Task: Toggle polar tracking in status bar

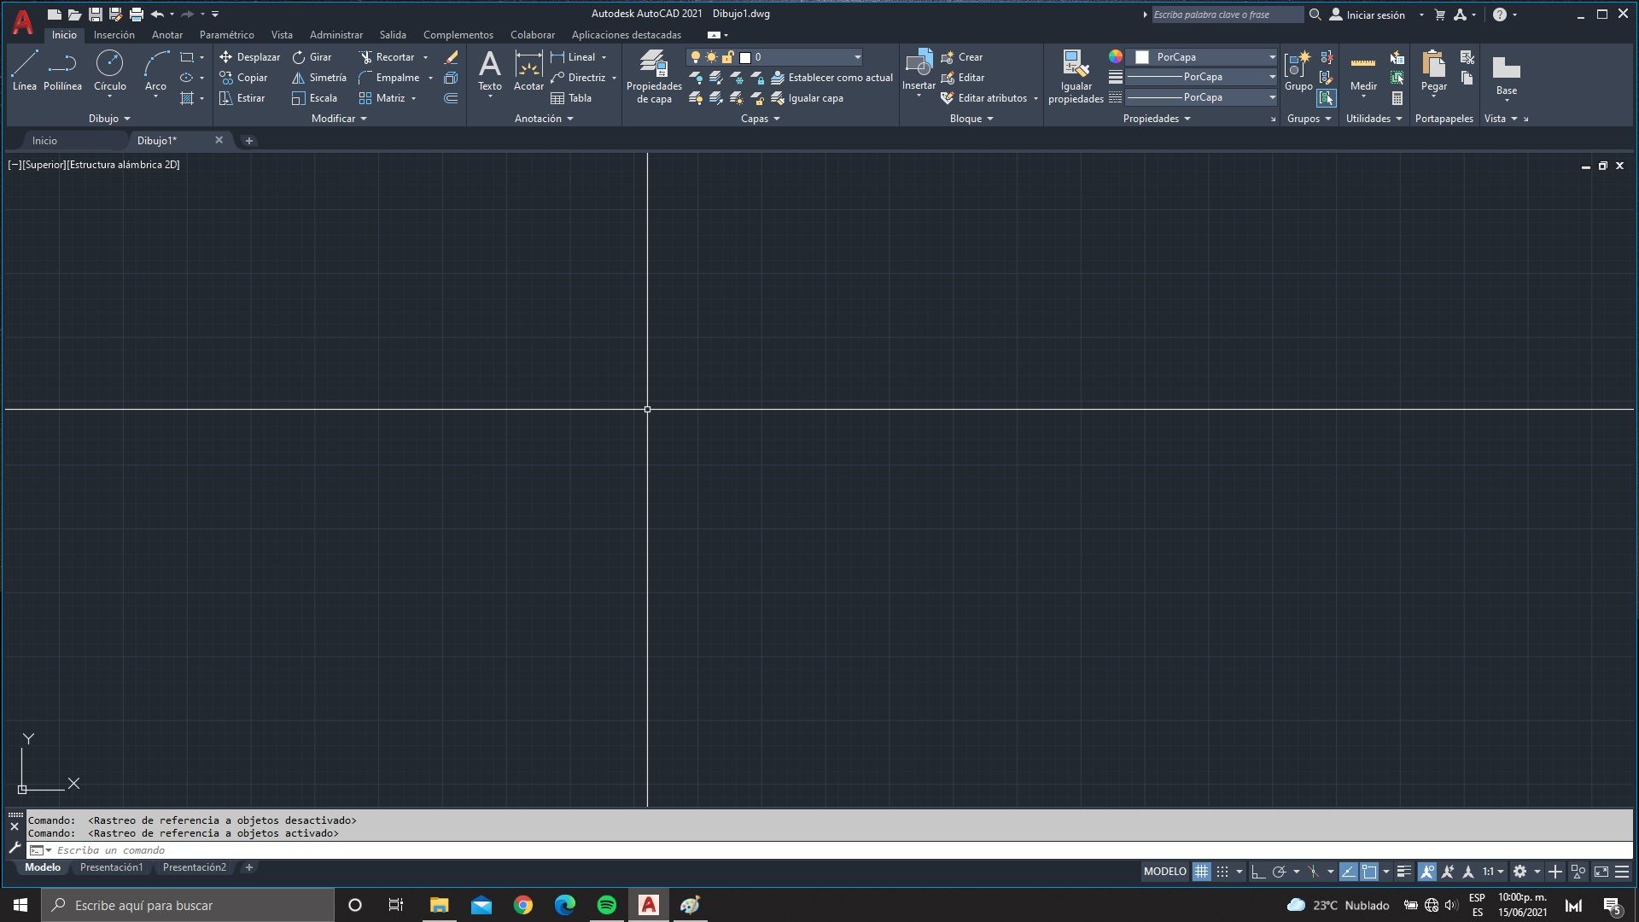Action: [1279, 872]
